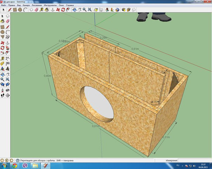Screen dimensions: 212x169
Task: Select the Text label tool in left palette
Action: (x=8, y=63)
